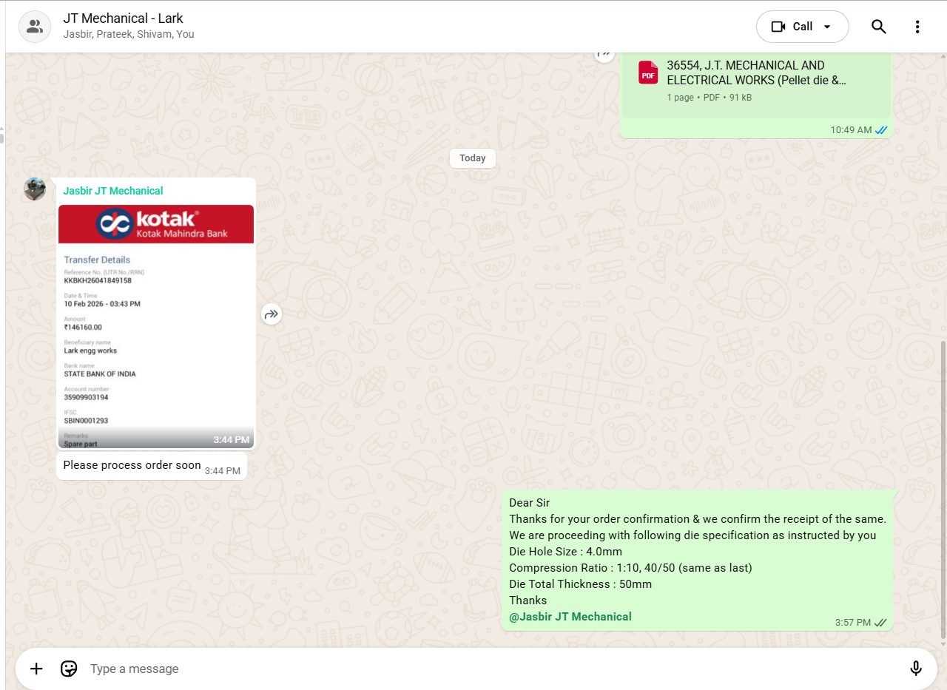Open JT Mechanical - Lark group info
Screen dimensions: 947x690
click(124, 19)
